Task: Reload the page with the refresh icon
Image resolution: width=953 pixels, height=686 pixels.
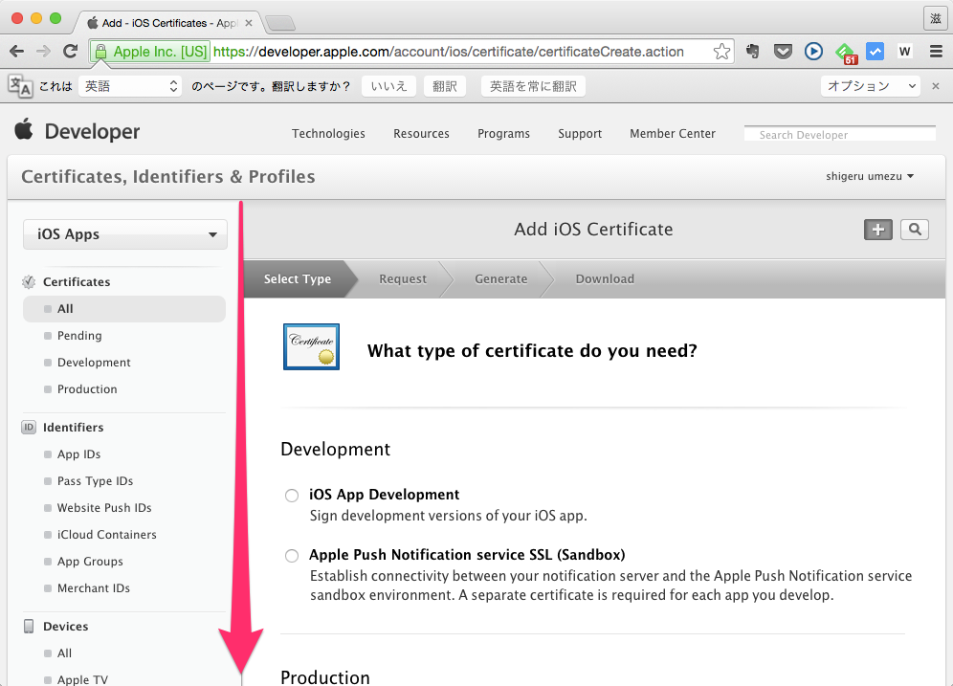Action: tap(71, 52)
